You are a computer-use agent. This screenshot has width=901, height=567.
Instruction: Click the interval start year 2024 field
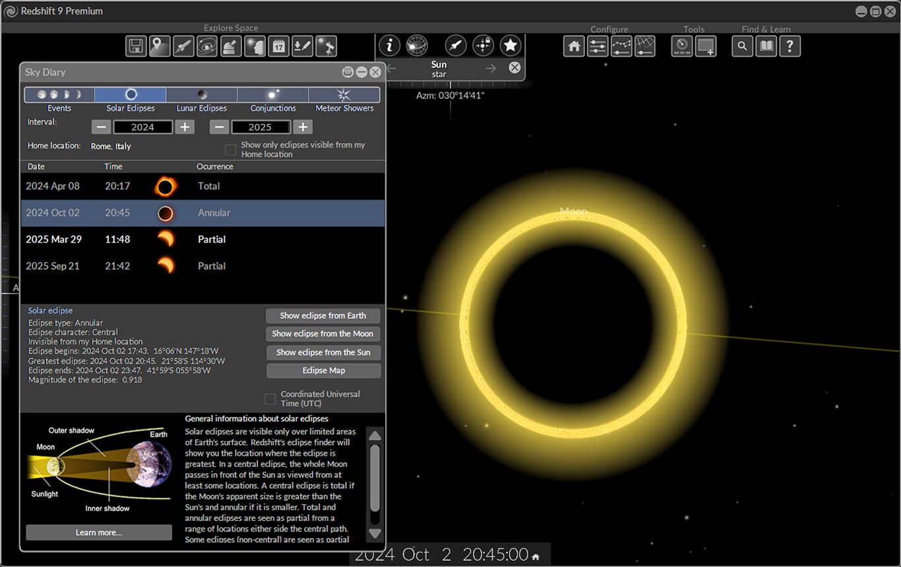tap(142, 127)
